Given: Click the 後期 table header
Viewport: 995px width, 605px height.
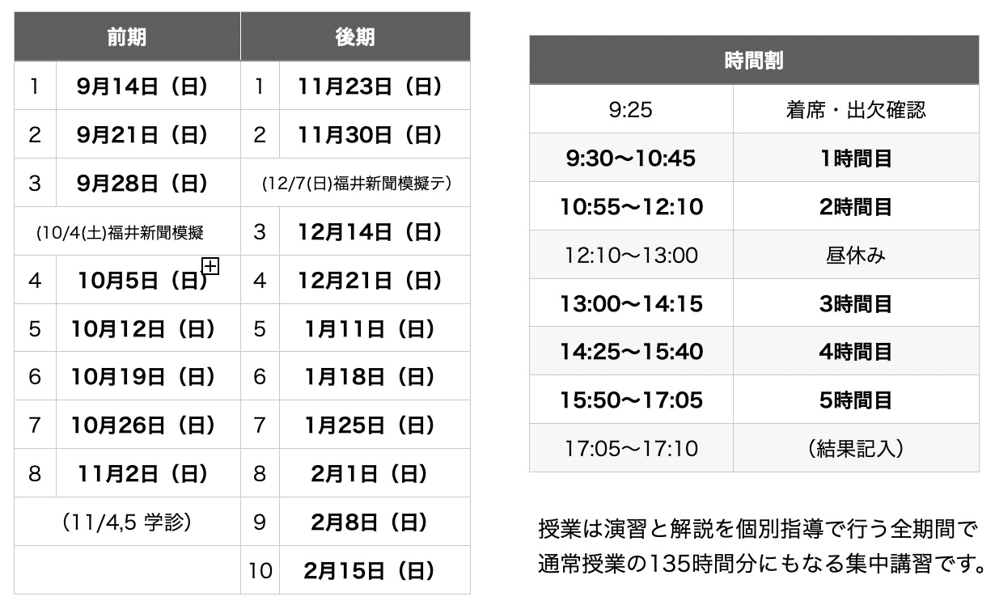Looking at the screenshot, I should coord(355,37).
